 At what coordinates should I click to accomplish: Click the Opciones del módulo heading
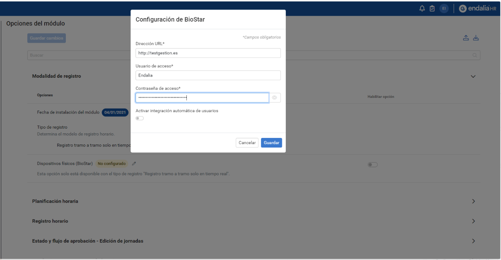click(35, 23)
